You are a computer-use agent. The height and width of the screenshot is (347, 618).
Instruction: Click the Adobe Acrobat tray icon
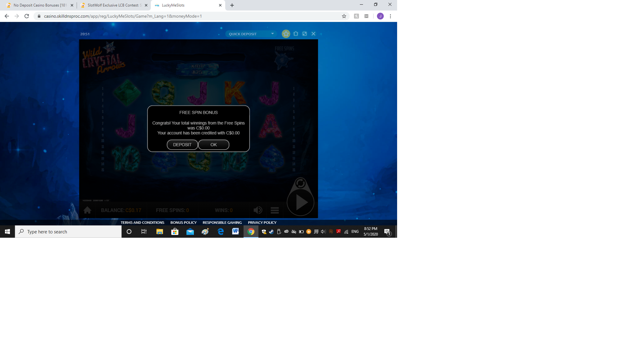click(338, 232)
